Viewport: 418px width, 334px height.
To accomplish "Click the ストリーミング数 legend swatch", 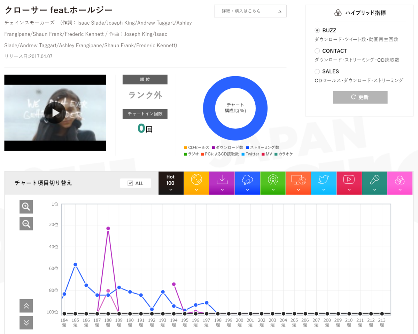I will click(247, 148).
